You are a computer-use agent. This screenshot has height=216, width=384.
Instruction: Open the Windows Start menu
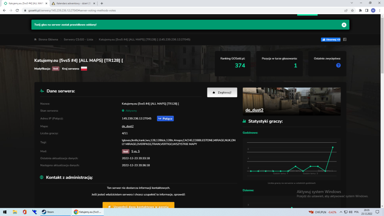[x=5, y=212]
